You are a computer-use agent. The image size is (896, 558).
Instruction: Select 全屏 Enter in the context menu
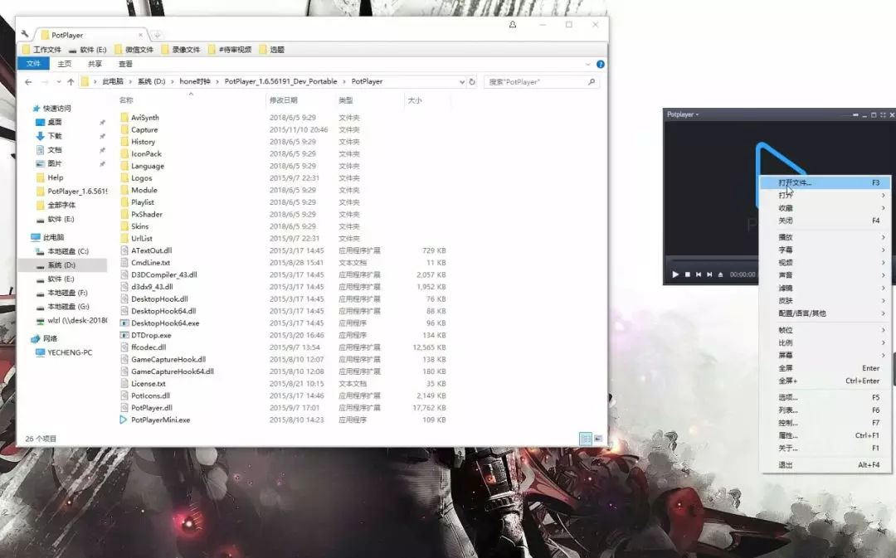pyautogui.click(x=825, y=368)
